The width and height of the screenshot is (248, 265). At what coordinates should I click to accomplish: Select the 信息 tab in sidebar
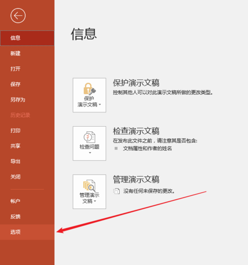(x=27, y=38)
